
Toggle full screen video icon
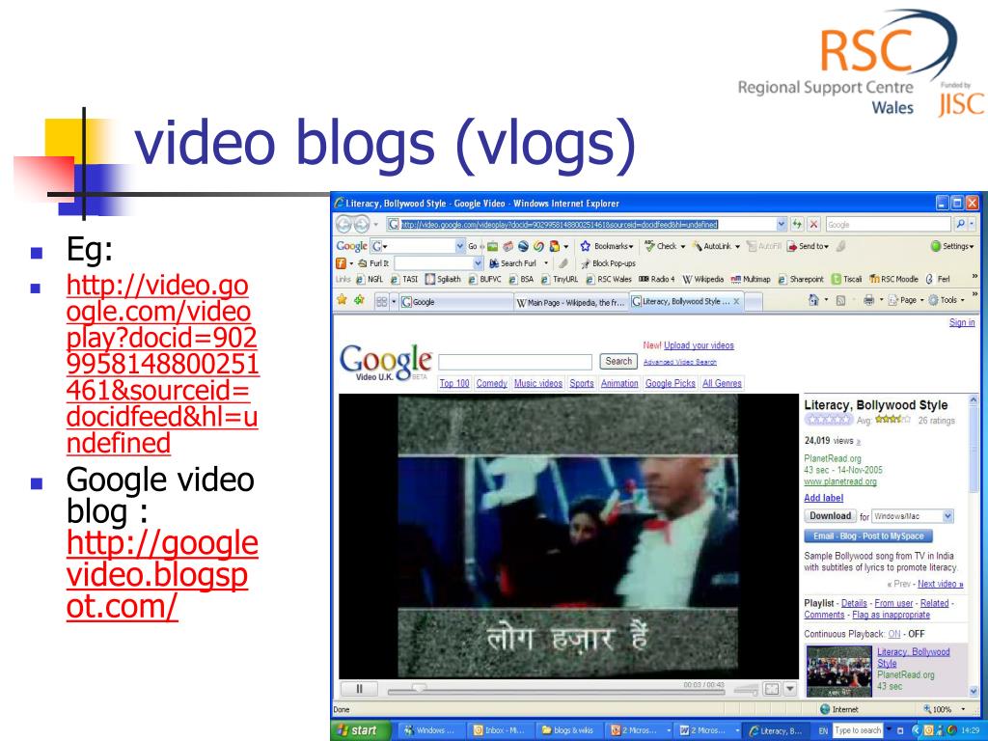pos(772,689)
